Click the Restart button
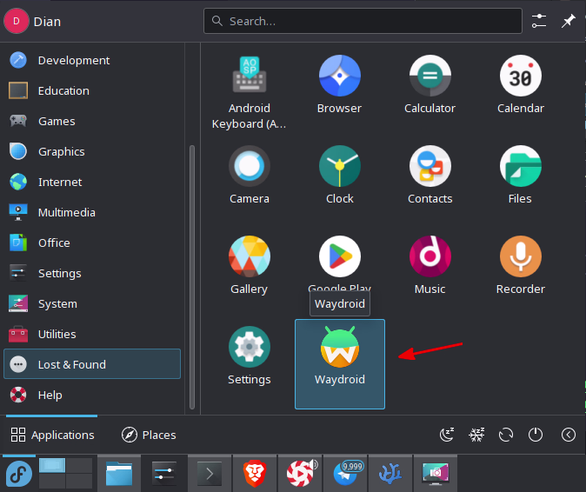This screenshot has height=492, width=586. coord(506,435)
